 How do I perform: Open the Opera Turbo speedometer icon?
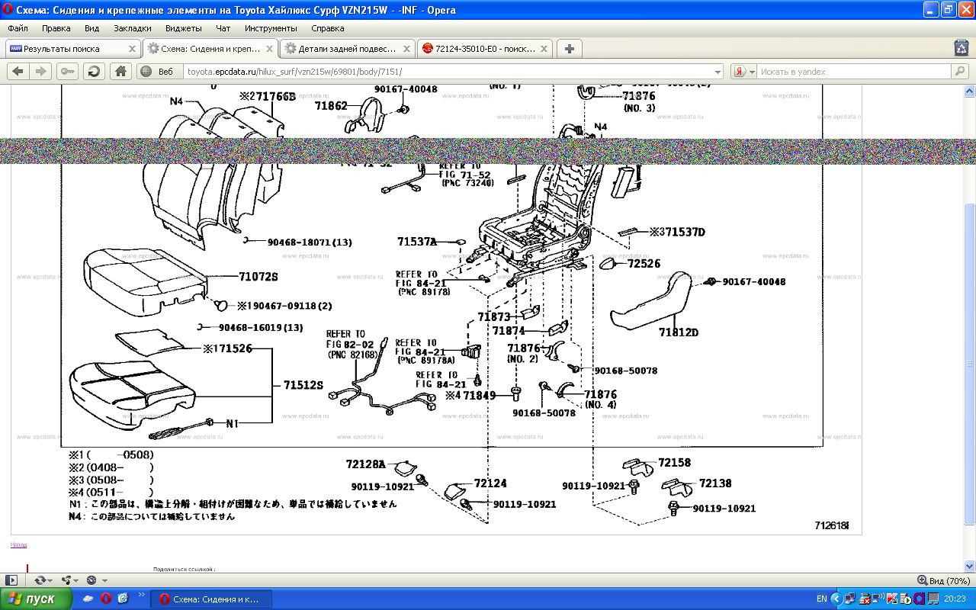[95, 580]
